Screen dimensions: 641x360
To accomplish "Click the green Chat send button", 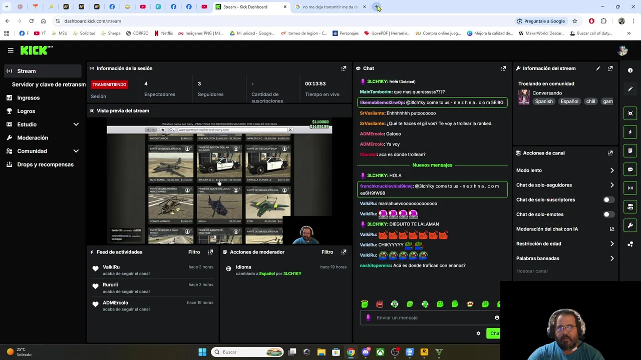I will 494,333.
